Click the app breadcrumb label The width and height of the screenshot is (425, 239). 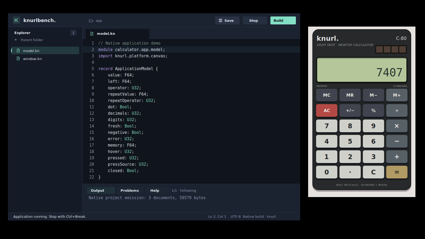click(99, 21)
